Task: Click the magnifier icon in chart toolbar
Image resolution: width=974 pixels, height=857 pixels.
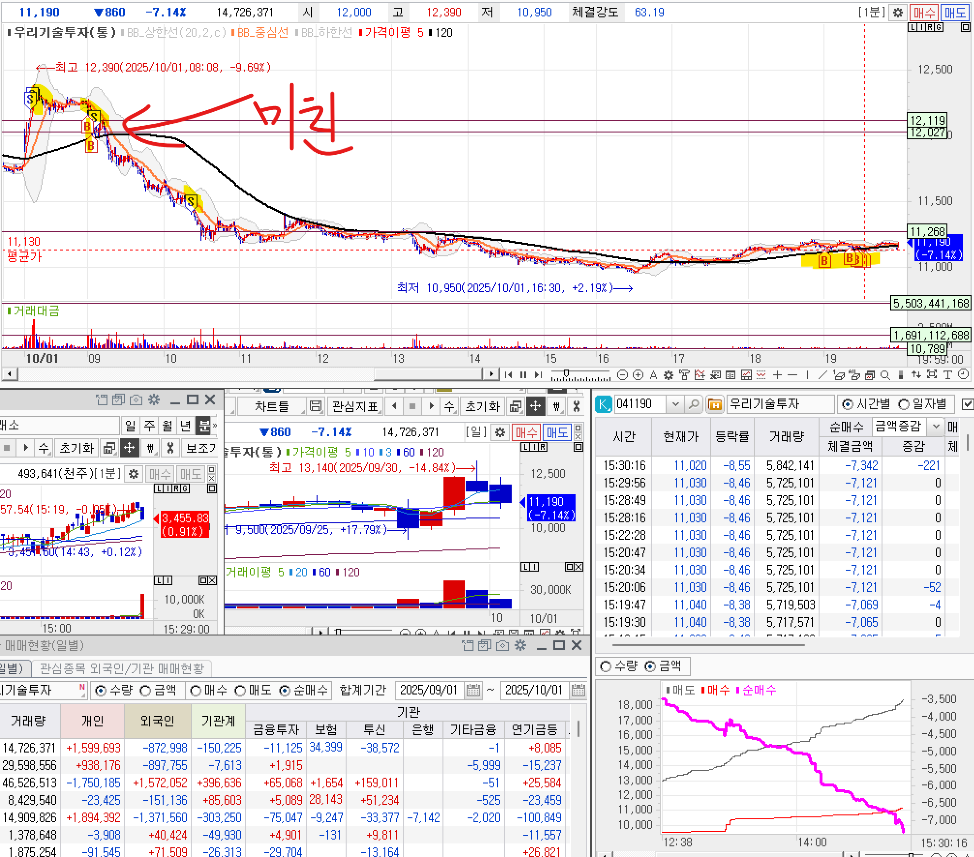Action: click(x=885, y=375)
